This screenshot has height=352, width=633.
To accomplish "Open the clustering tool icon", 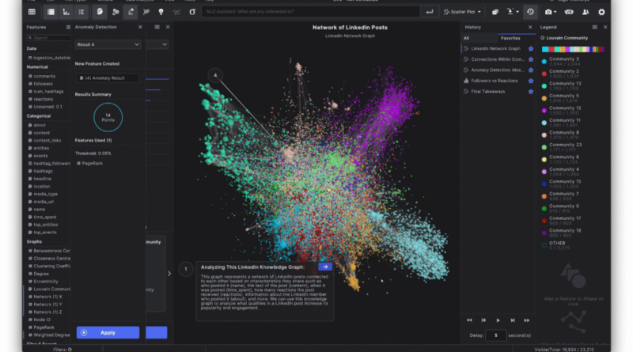I will click(x=116, y=12).
